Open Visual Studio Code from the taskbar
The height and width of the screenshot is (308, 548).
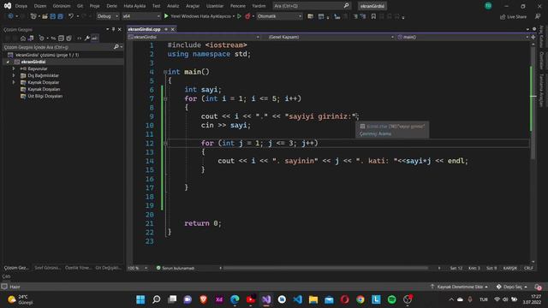(x=298, y=299)
